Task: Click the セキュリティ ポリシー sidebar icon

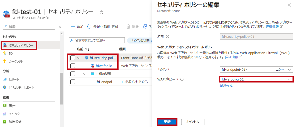Action: tap(5, 45)
